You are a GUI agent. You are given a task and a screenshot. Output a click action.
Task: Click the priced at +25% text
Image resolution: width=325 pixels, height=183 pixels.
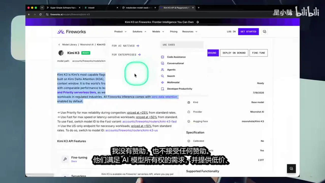click(137, 113)
